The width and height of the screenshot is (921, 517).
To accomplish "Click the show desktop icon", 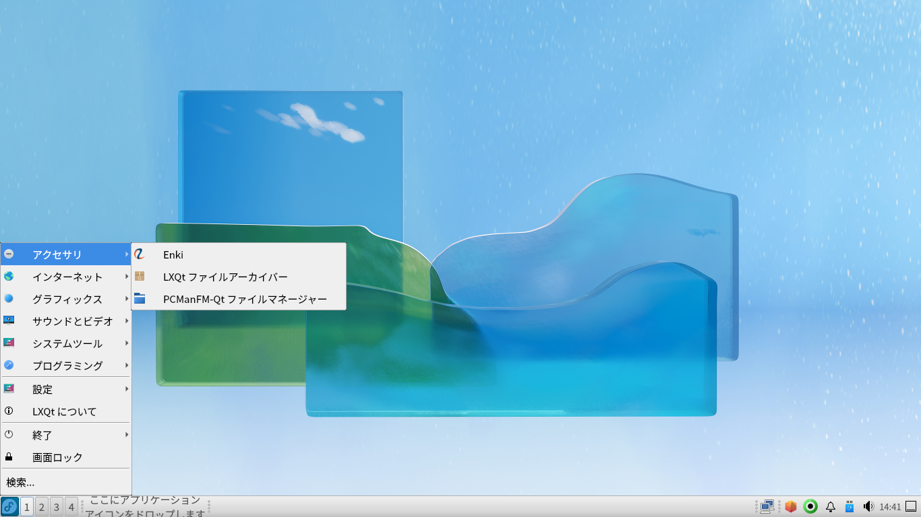I will point(912,507).
